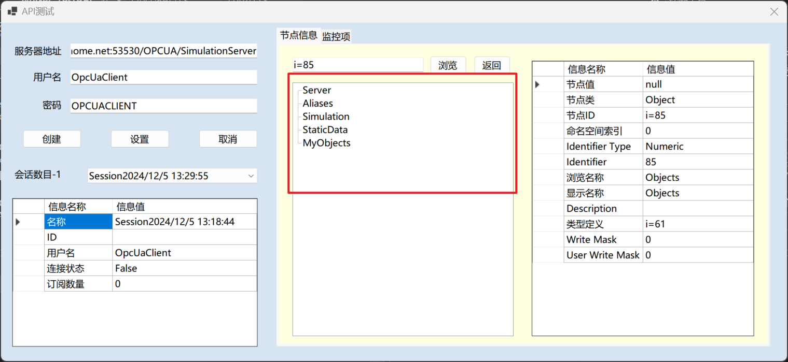Select the StaticData tree node
This screenshot has width=788, height=362.
tap(325, 129)
